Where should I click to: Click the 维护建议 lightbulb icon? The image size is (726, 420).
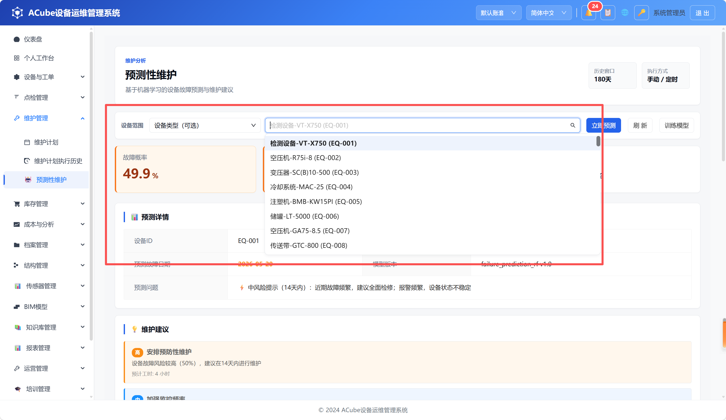coord(135,329)
